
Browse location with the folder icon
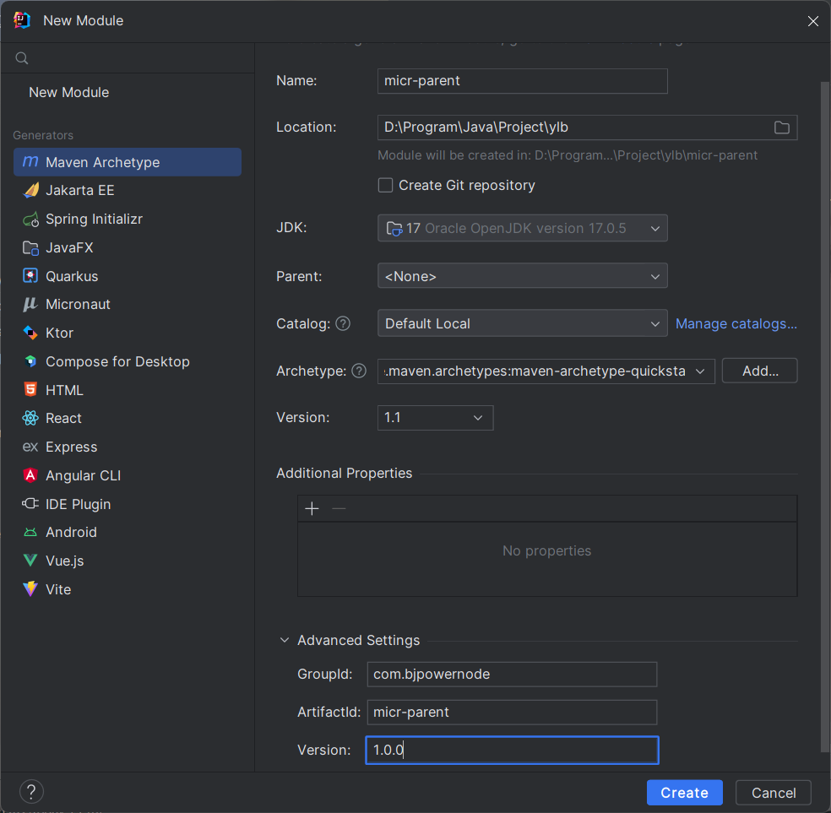[782, 127]
